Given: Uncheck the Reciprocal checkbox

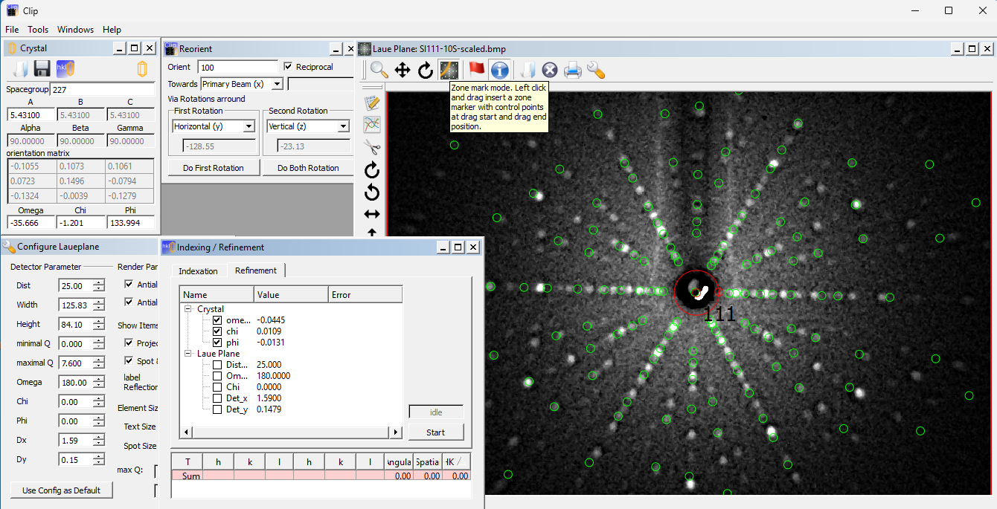Looking at the screenshot, I should coord(289,67).
